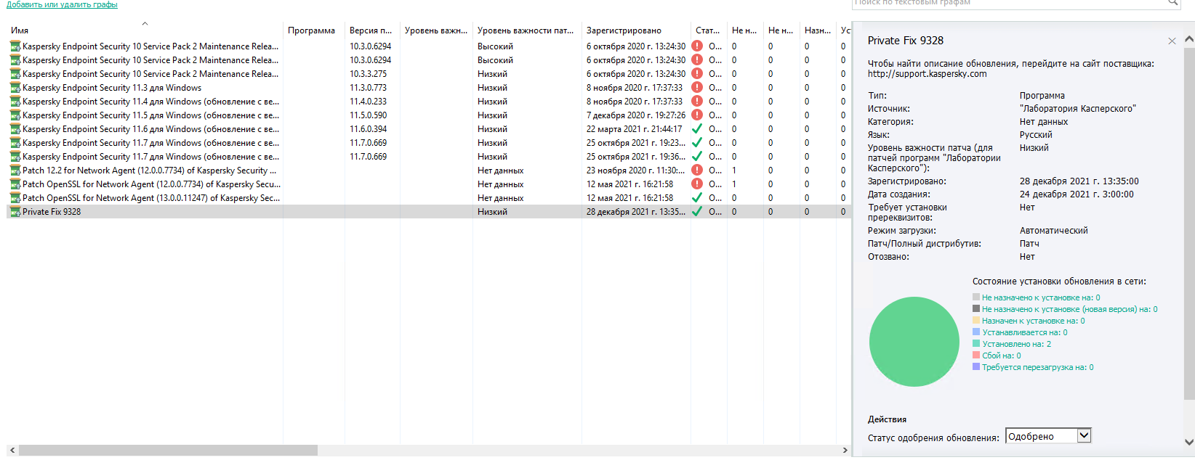The width and height of the screenshot is (1195, 460).
Task: Click red warning status icon in 11.5.0.590 row
Action: [697, 115]
